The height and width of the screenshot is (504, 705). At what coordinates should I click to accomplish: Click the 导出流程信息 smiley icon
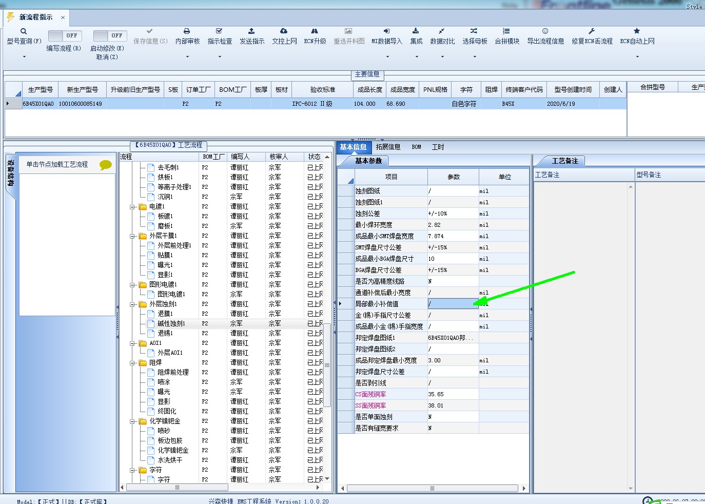(545, 31)
